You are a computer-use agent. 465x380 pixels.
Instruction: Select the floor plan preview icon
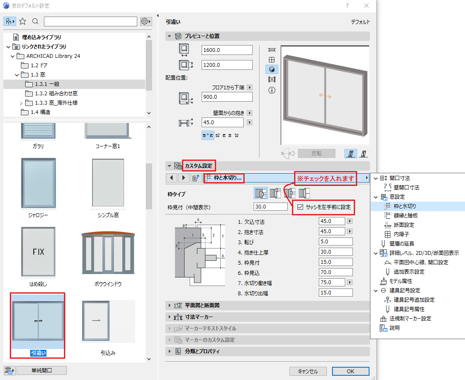pos(271,49)
